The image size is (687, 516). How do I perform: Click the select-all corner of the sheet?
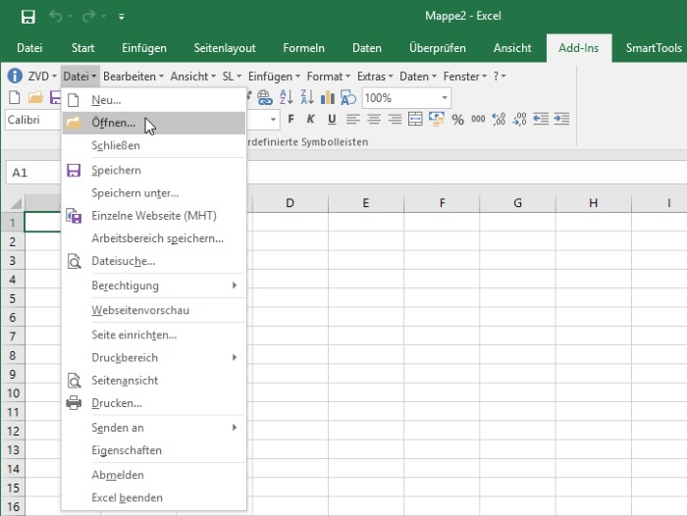14,203
